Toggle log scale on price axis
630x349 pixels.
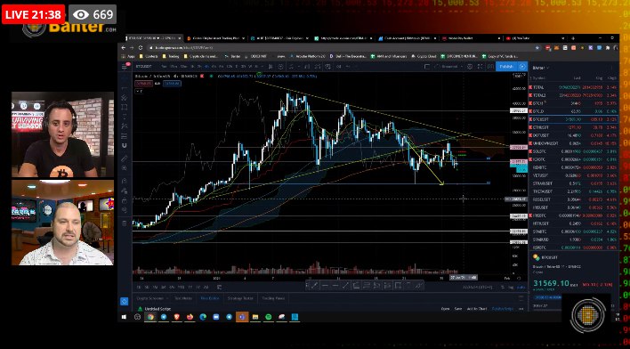coord(511,287)
